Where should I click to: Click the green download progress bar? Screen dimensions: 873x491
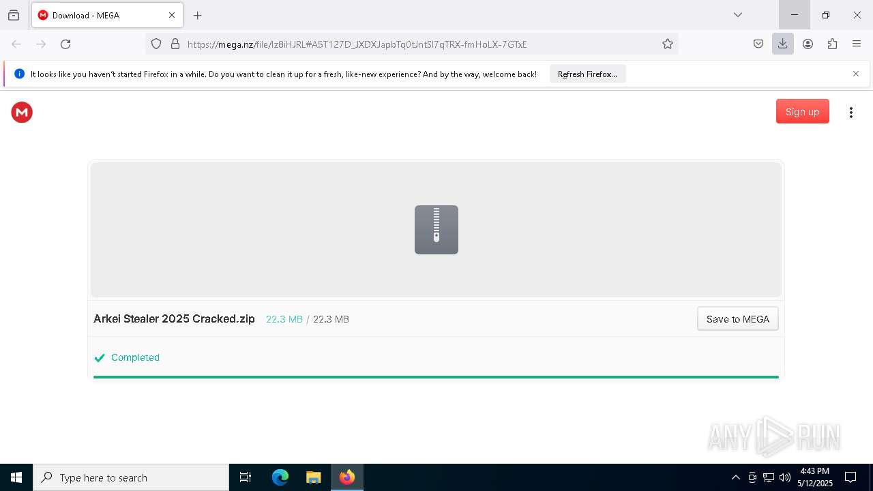pyautogui.click(x=436, y=376)
